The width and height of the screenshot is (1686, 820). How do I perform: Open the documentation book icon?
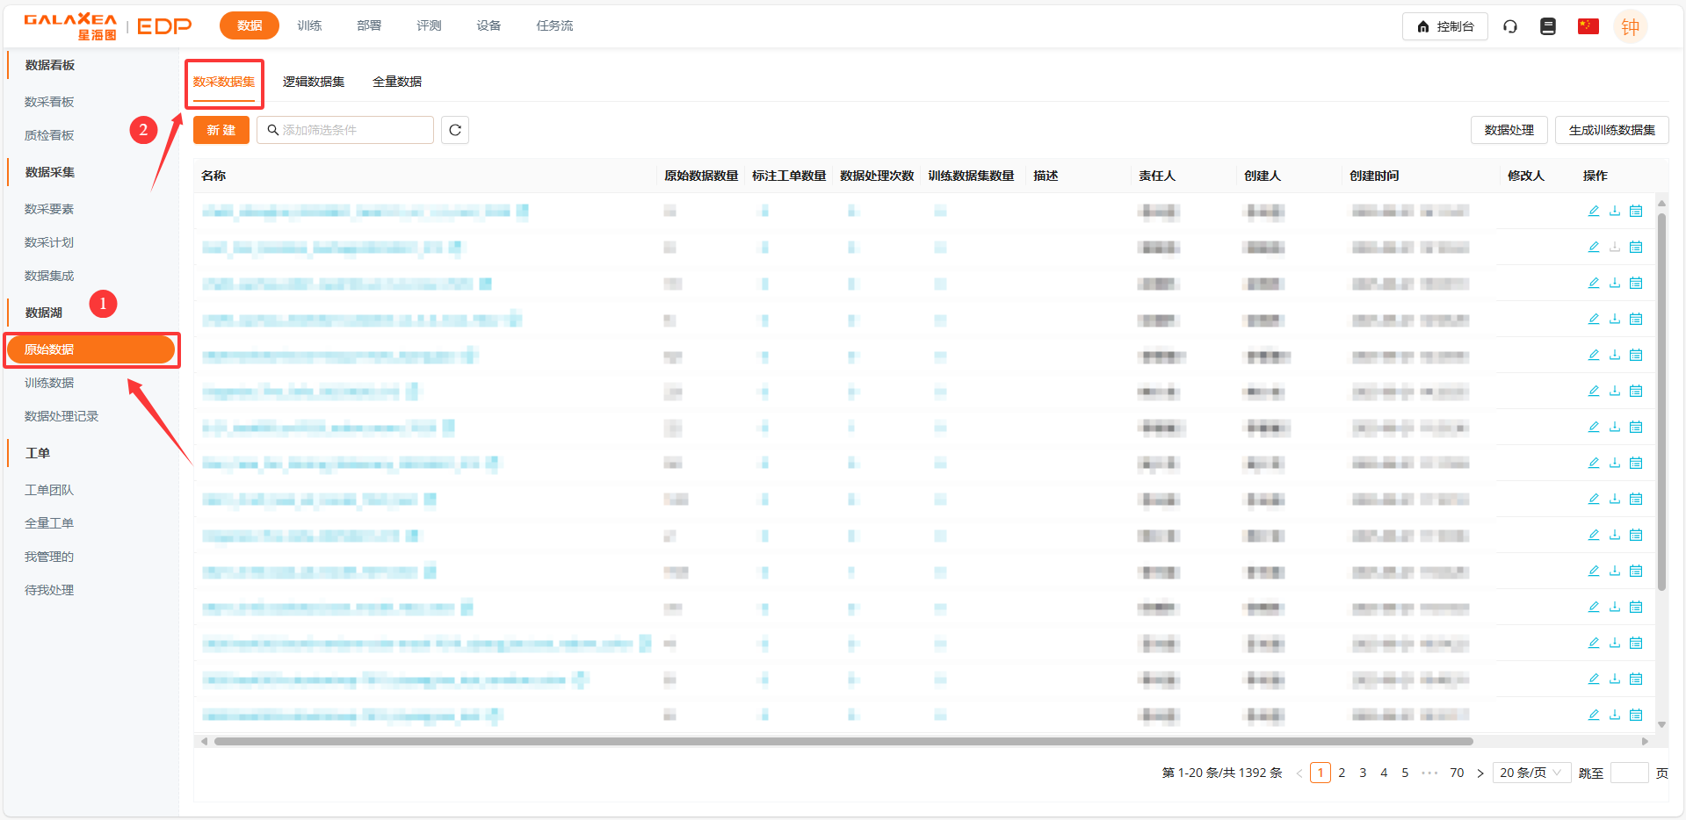1548,26
